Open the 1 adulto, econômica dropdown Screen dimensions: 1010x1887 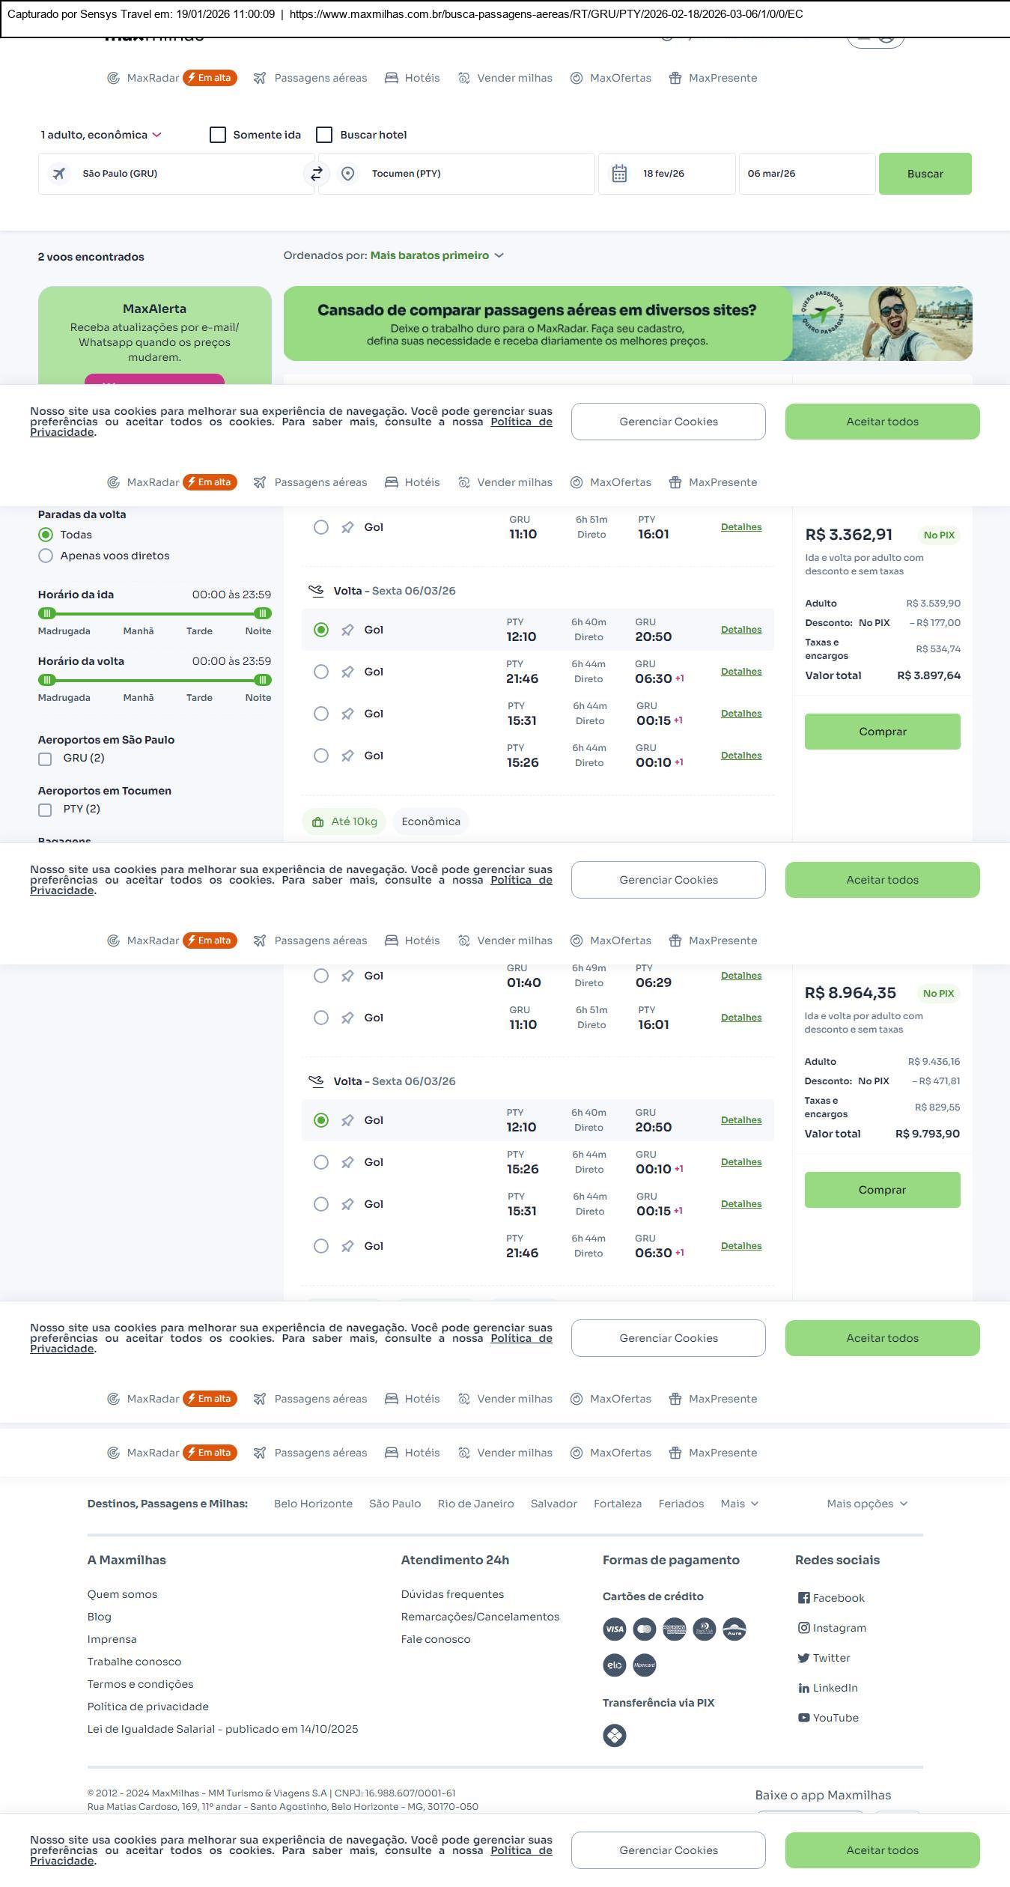(x=101, y=135)
